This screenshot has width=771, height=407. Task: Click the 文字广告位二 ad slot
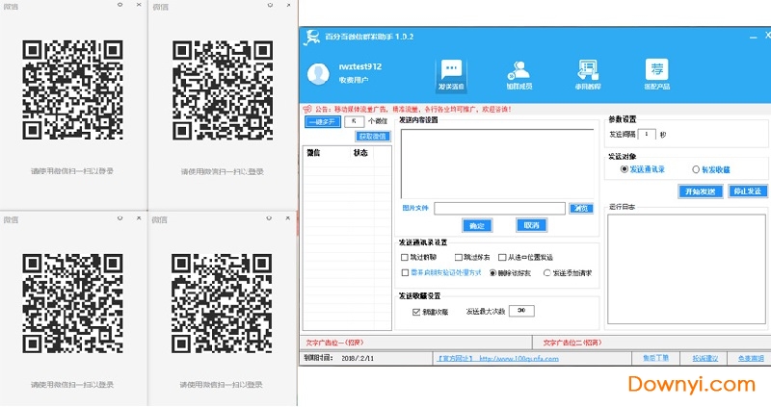coord(572,343)
